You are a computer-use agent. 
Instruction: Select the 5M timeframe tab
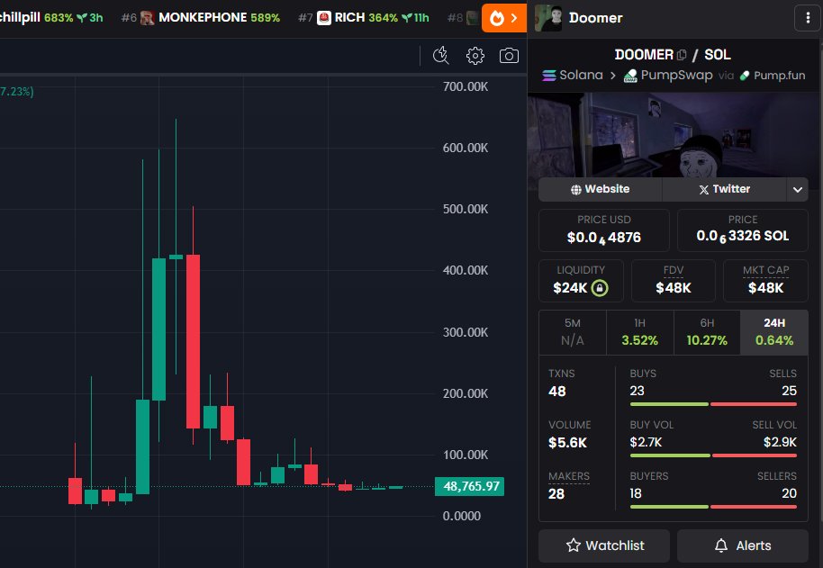tap(573, 332)
